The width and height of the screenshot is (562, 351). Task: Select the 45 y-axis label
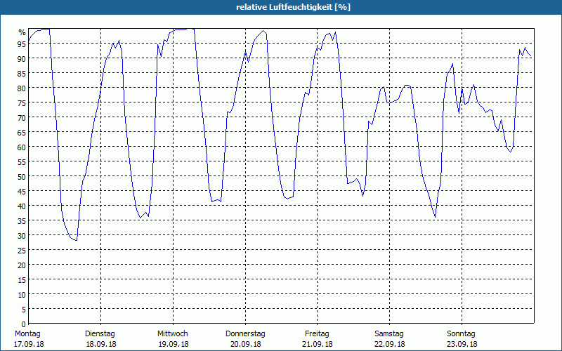click(22, 192)
